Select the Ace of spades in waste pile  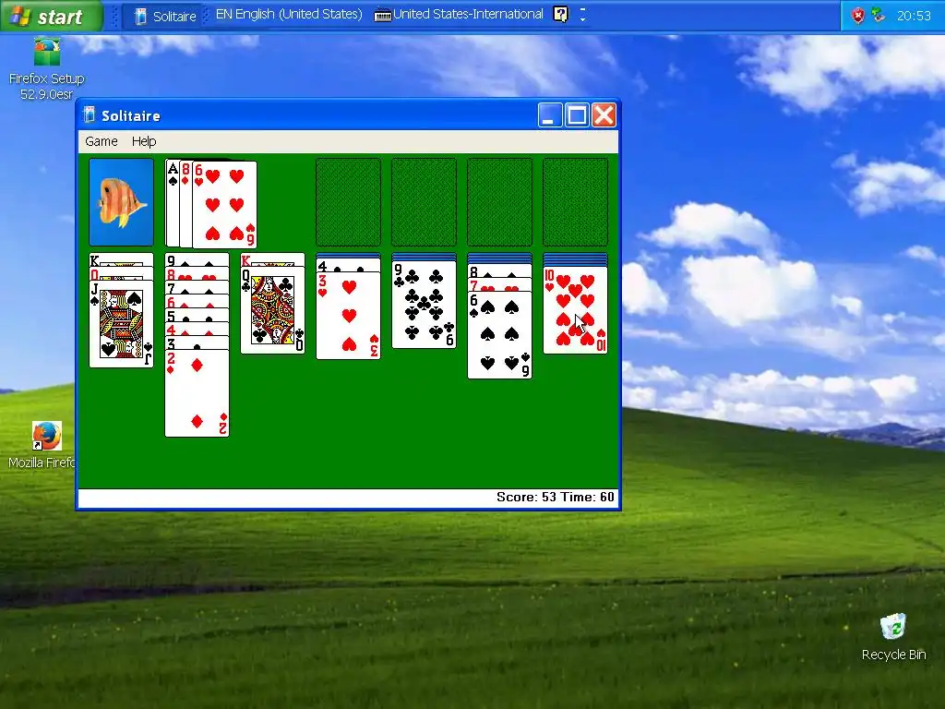pos(172,202)
